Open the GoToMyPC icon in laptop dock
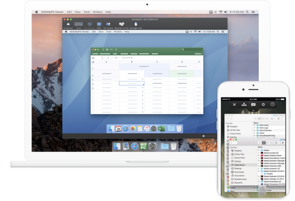 [143, 146]
